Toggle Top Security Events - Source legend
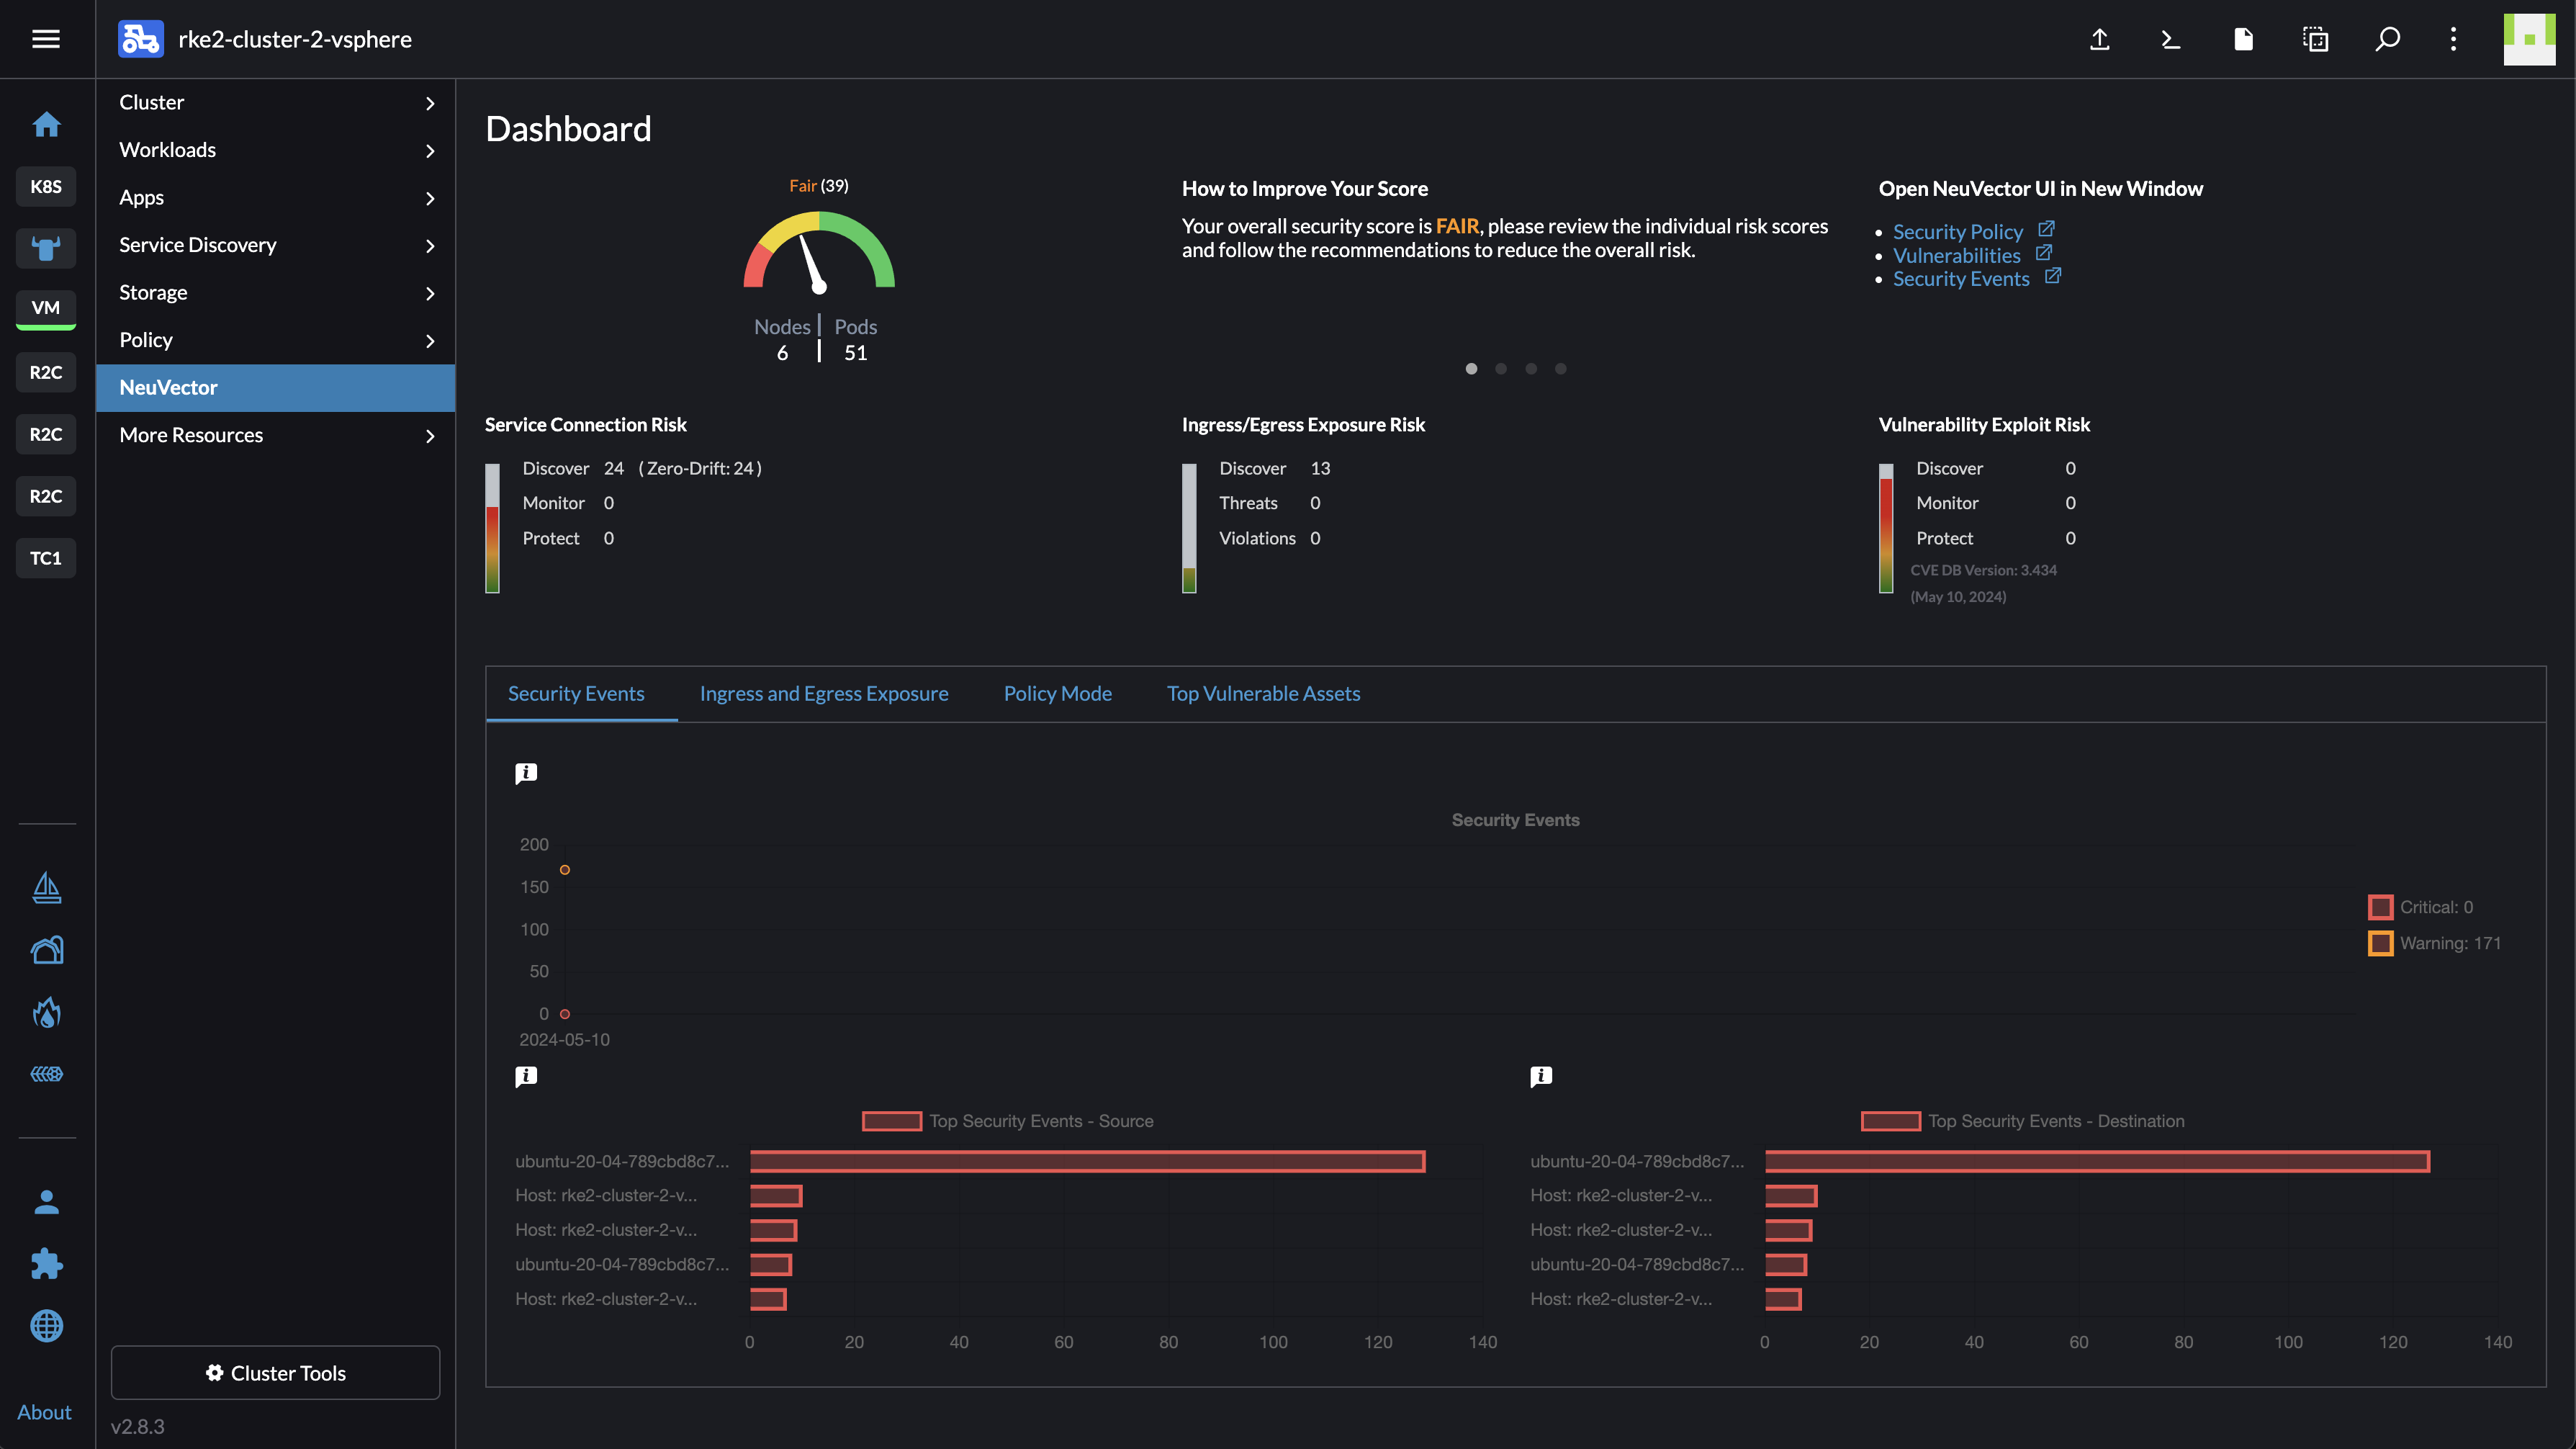This screenshot has height=1449, width=2576. pyautogui.click(x=1007, y=1121)
